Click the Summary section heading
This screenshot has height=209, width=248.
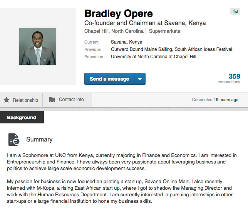[x=39, y=140]
